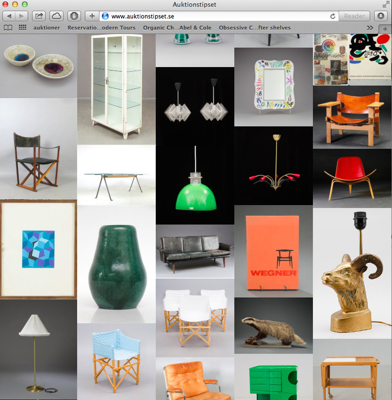Click the plus add bookmark button

pos(92,16)
